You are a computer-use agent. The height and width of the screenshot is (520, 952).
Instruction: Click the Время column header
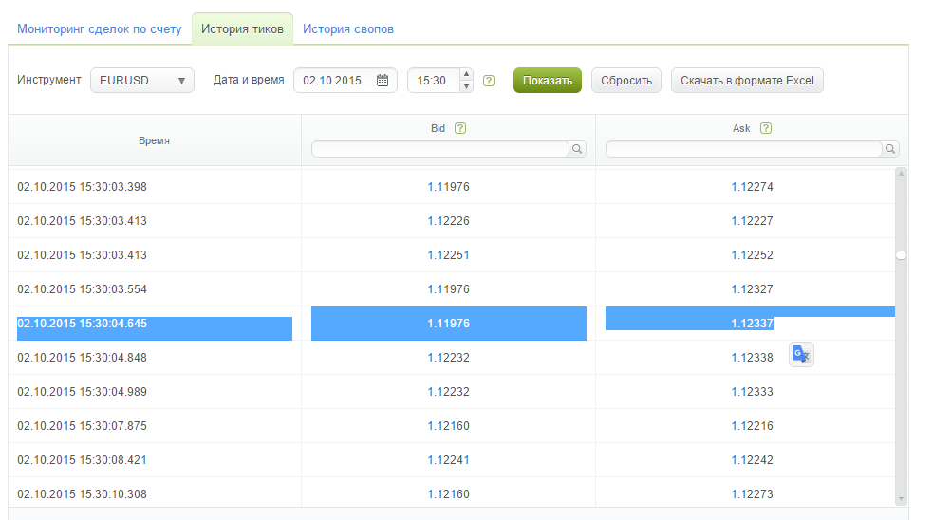click(154, 140)
